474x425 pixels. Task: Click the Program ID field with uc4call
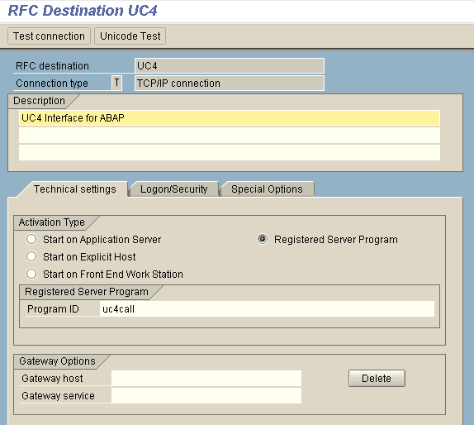click(x=267, y=308)
